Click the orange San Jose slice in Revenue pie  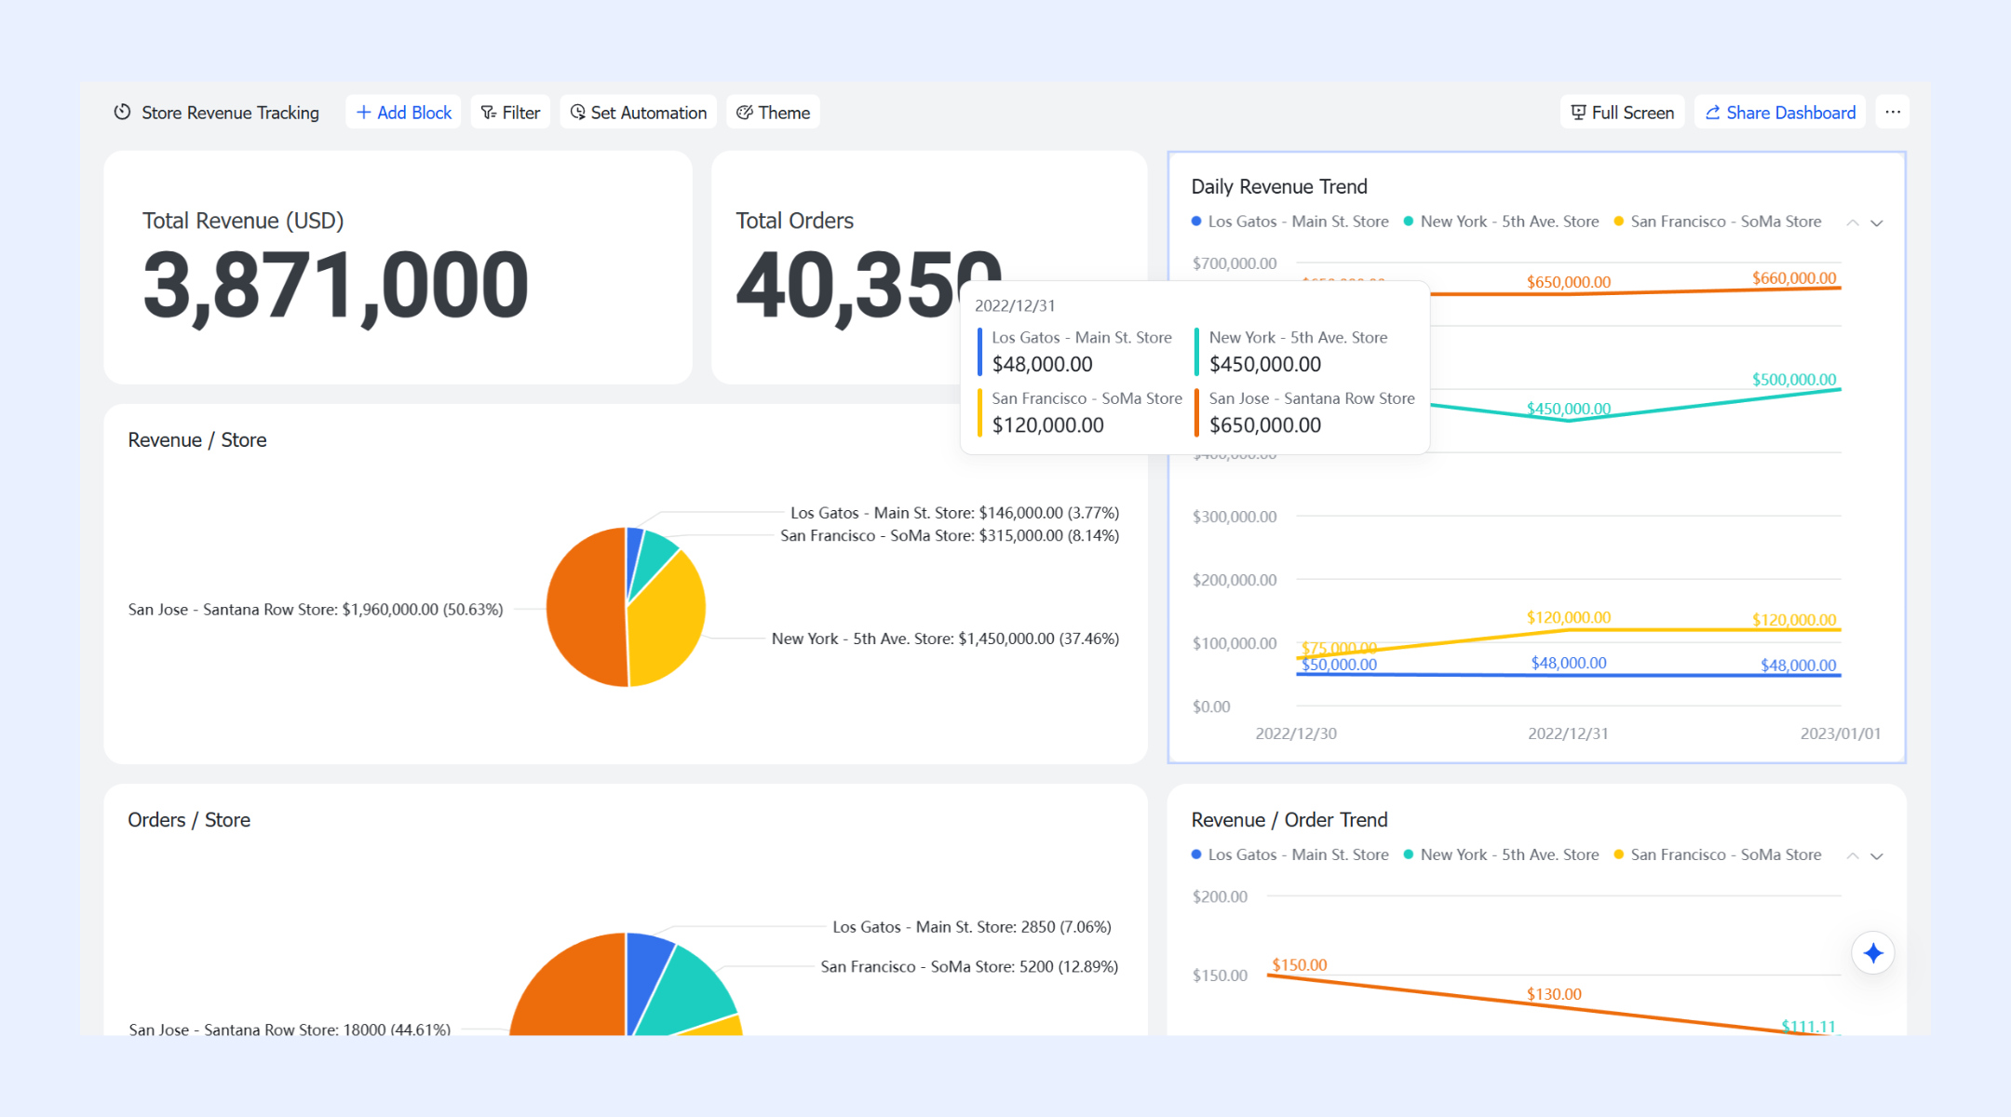[x=585, y=608]
